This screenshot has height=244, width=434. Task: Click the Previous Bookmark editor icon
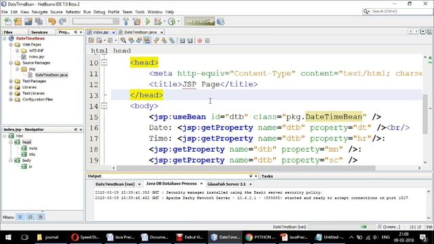[x=157, y=41]
